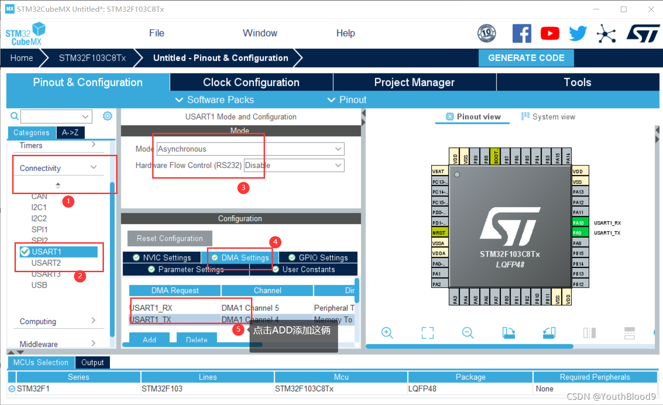Click the GENERATE CODE button

coord(526,58)
